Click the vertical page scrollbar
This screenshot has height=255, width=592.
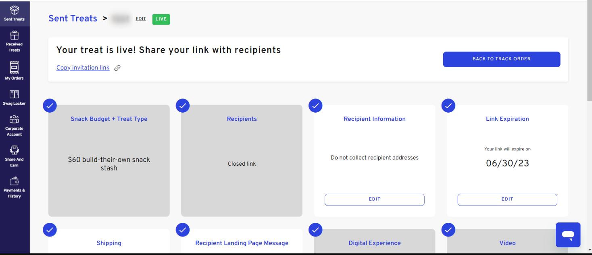point(589,51)
